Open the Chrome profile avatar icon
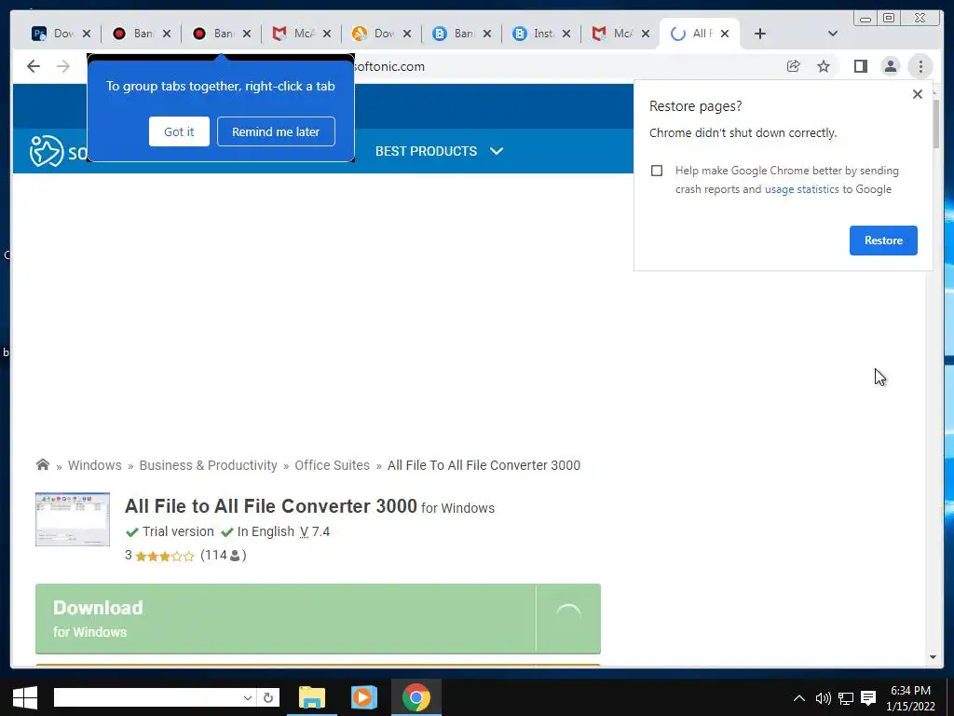The width and height of the screenshot is (954, 716). (890, 66)
